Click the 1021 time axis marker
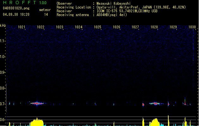Image resolution: width=199 pixels, height=126 pixels. [x=22, y=27]
